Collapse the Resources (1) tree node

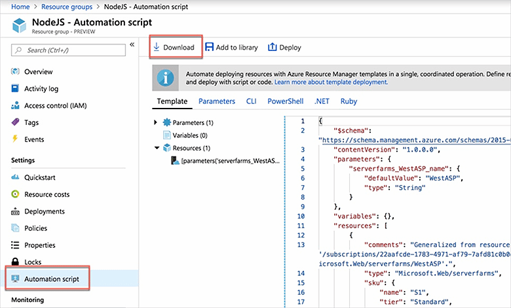pos(155,148)
